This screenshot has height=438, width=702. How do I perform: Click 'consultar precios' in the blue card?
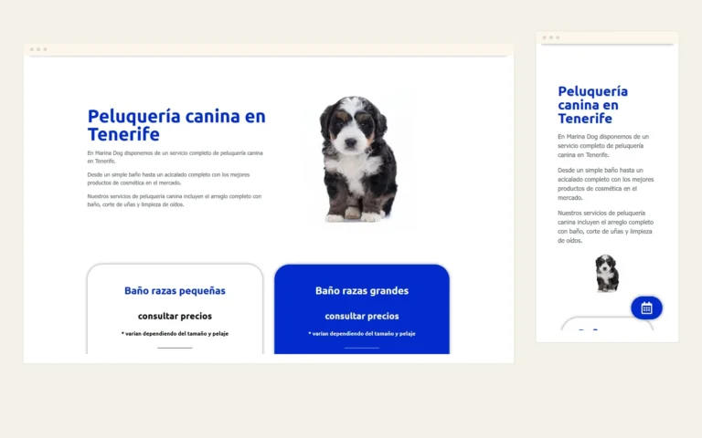point(362,316)
